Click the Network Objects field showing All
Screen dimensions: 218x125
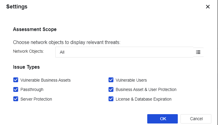click(x=124, y=52)
